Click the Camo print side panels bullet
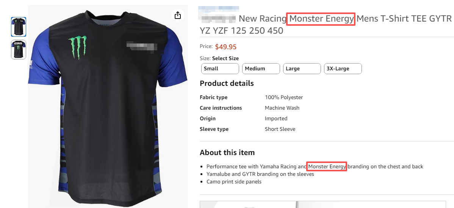This screenshot has width=454, height=208. click(234, 182)
